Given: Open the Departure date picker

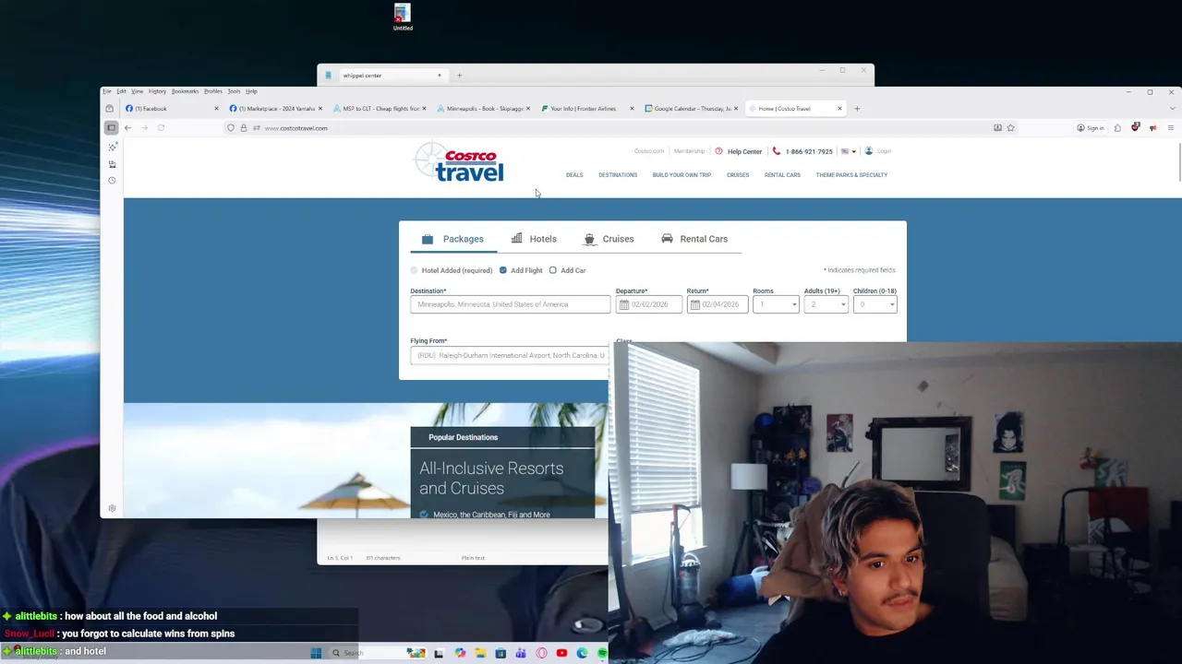Looking at the screenshot, I should point(649,304).
